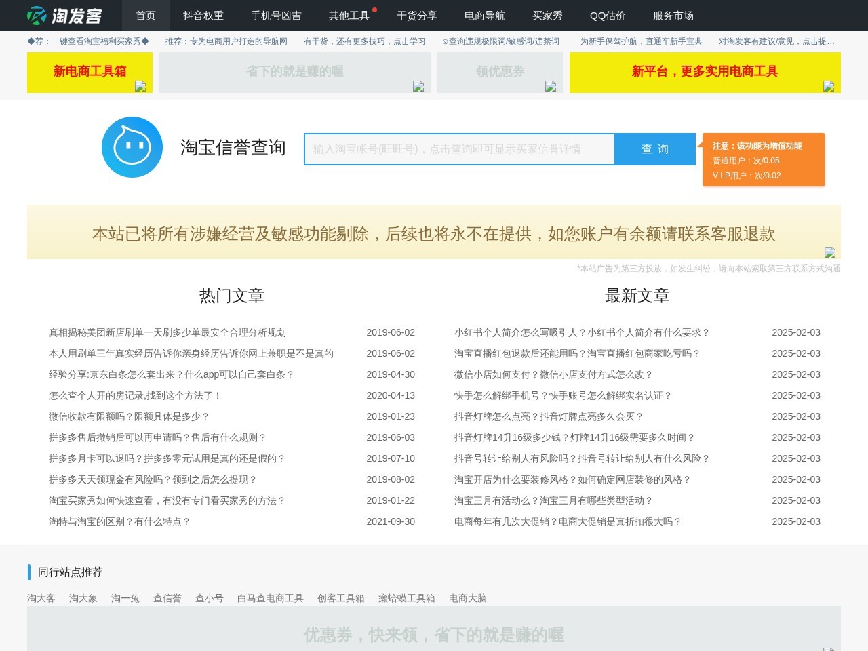Click the yellow 新电商工具箱 banner

[90, 72]
